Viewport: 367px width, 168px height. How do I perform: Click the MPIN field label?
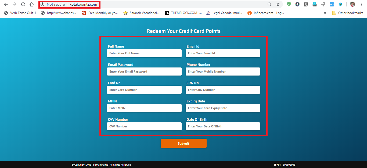point(112,101)
